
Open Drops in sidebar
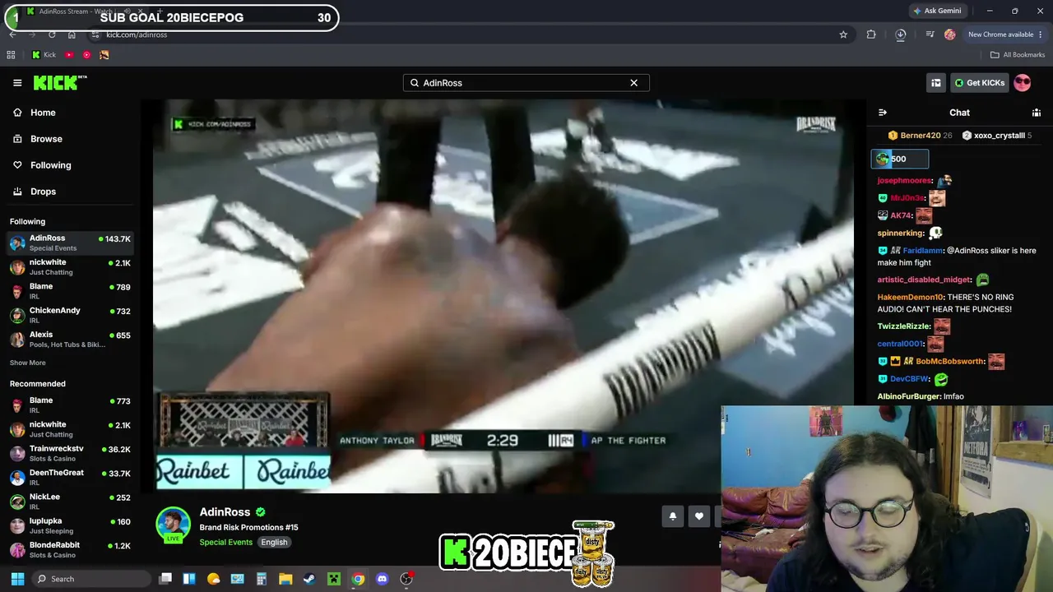tap(43, 192)
